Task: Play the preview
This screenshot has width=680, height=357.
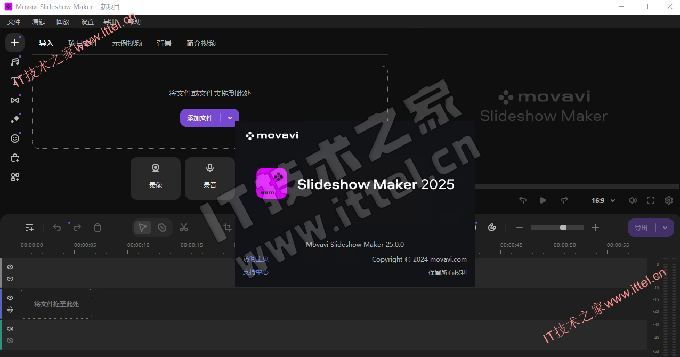Action: pyautogui.click(x=543, y=200)
